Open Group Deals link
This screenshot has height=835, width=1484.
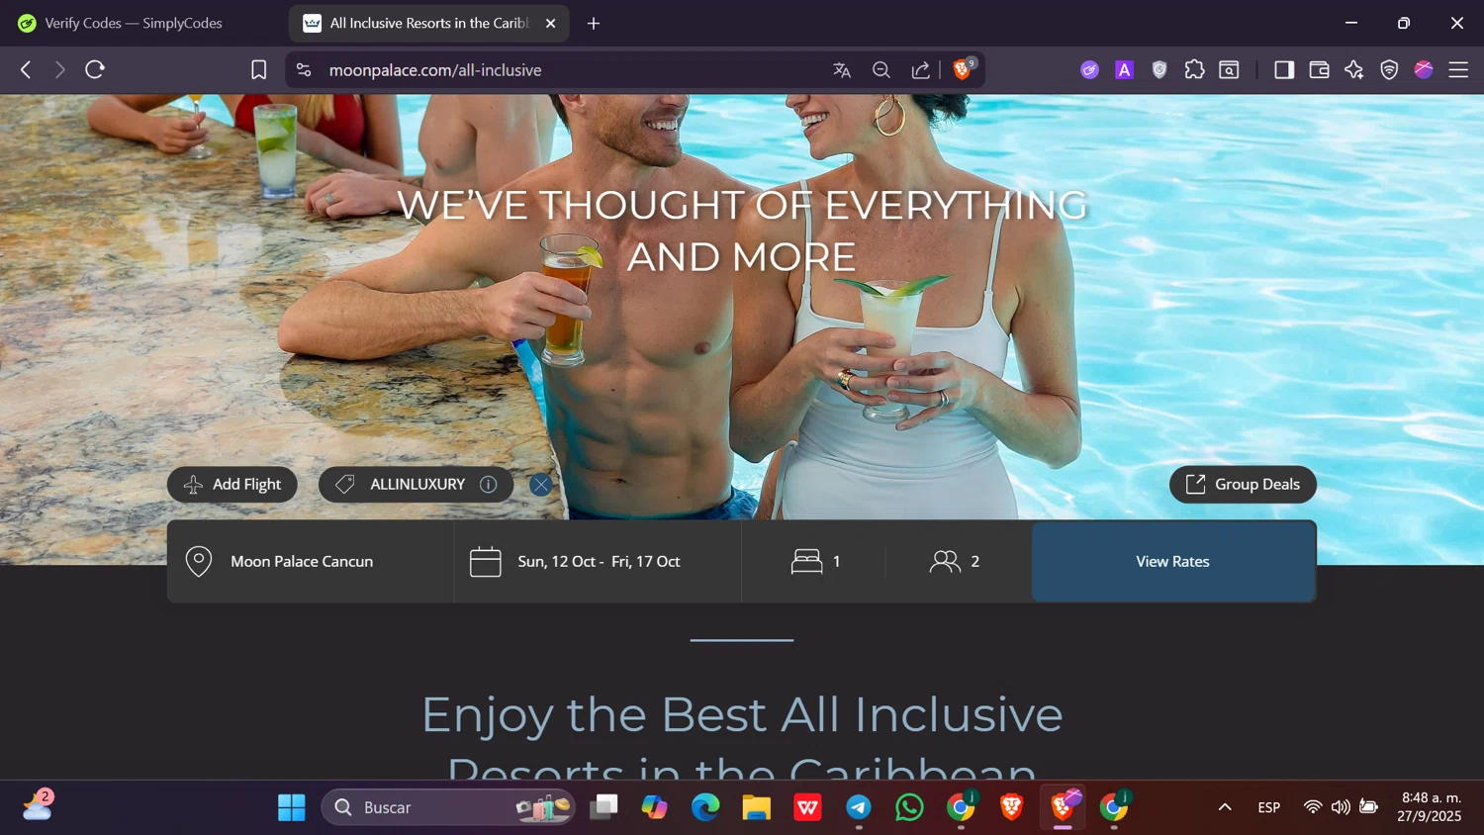coord(1243,484)
